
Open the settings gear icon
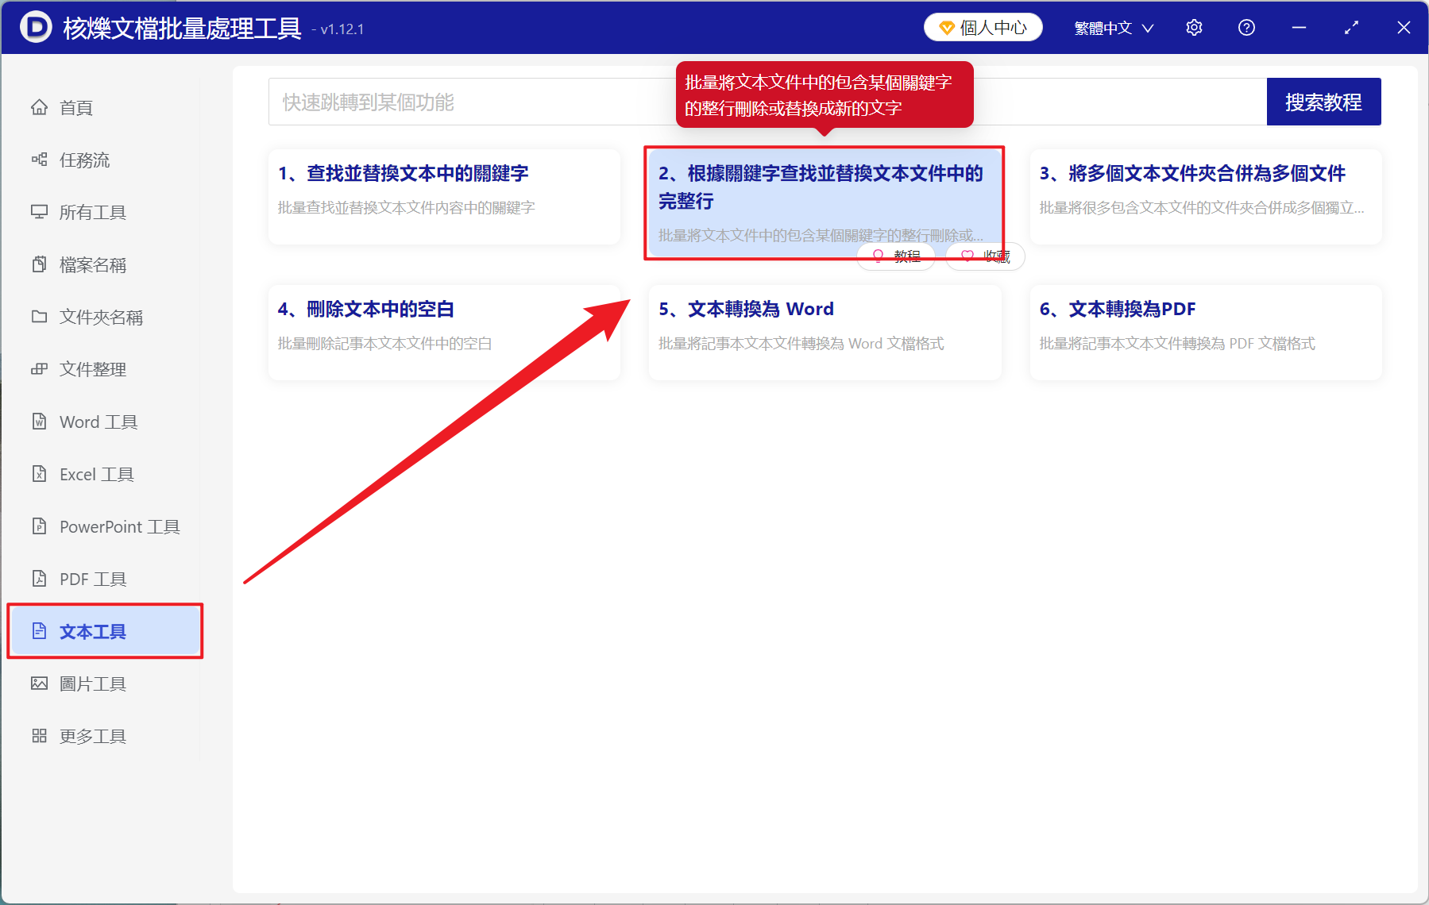coord(1194,27)
